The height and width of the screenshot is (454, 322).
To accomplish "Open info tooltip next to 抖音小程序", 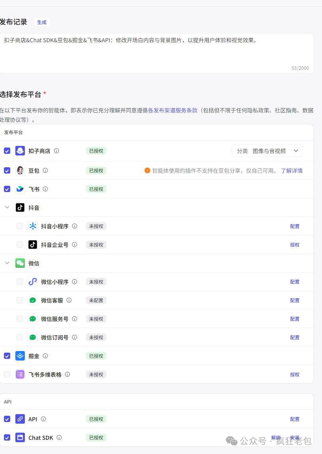I will point(74,226).
